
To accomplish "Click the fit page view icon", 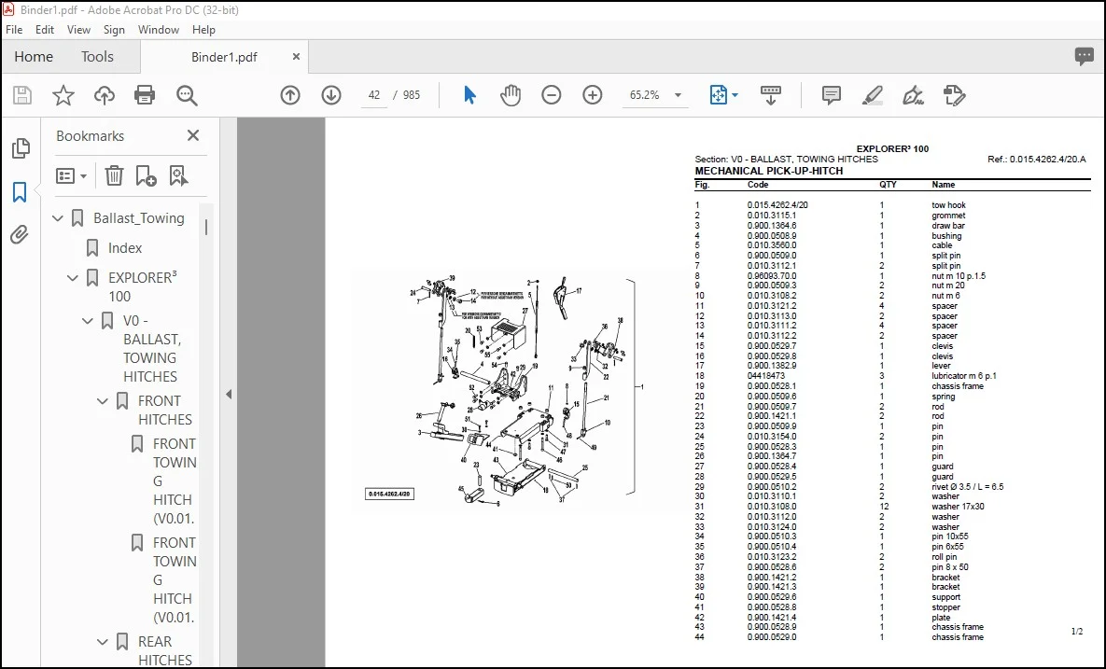I will (718, 95).
